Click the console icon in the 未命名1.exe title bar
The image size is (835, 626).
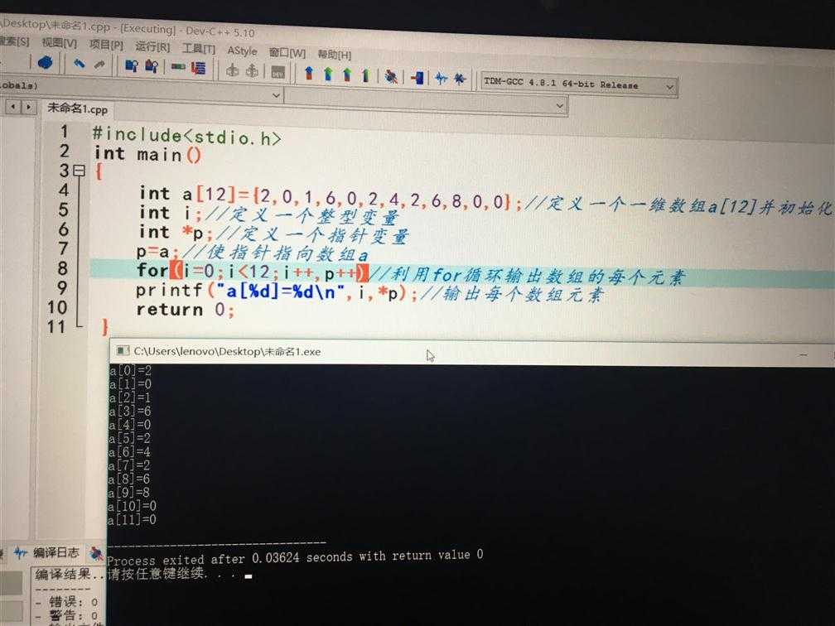[x=123, y=350]
